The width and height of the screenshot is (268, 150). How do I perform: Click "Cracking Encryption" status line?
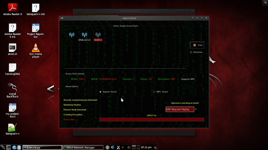73,115
